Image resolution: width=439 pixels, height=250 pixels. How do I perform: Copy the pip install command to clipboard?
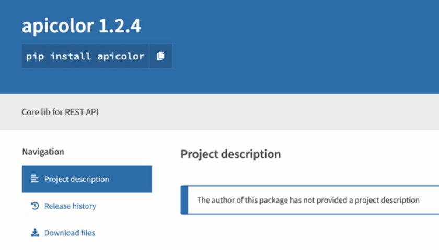point(160,56)
